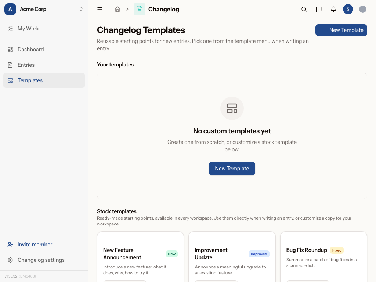Open the chat messages icon
The width and height of the screenshot is (376, 282).
318,9
